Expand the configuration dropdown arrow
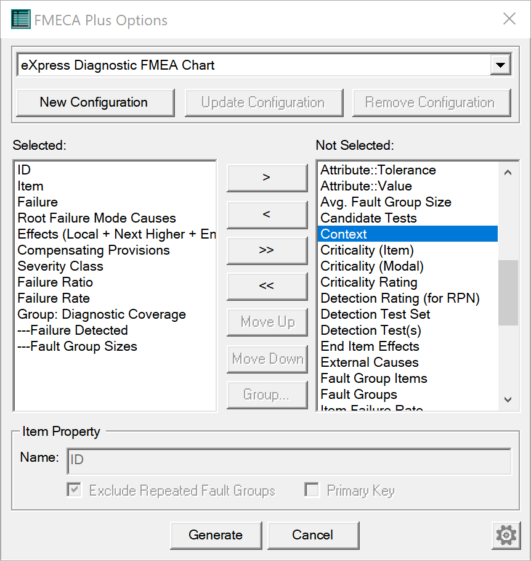Image resolution: width=531 pixels, height=561 pixels. (500, 65)
